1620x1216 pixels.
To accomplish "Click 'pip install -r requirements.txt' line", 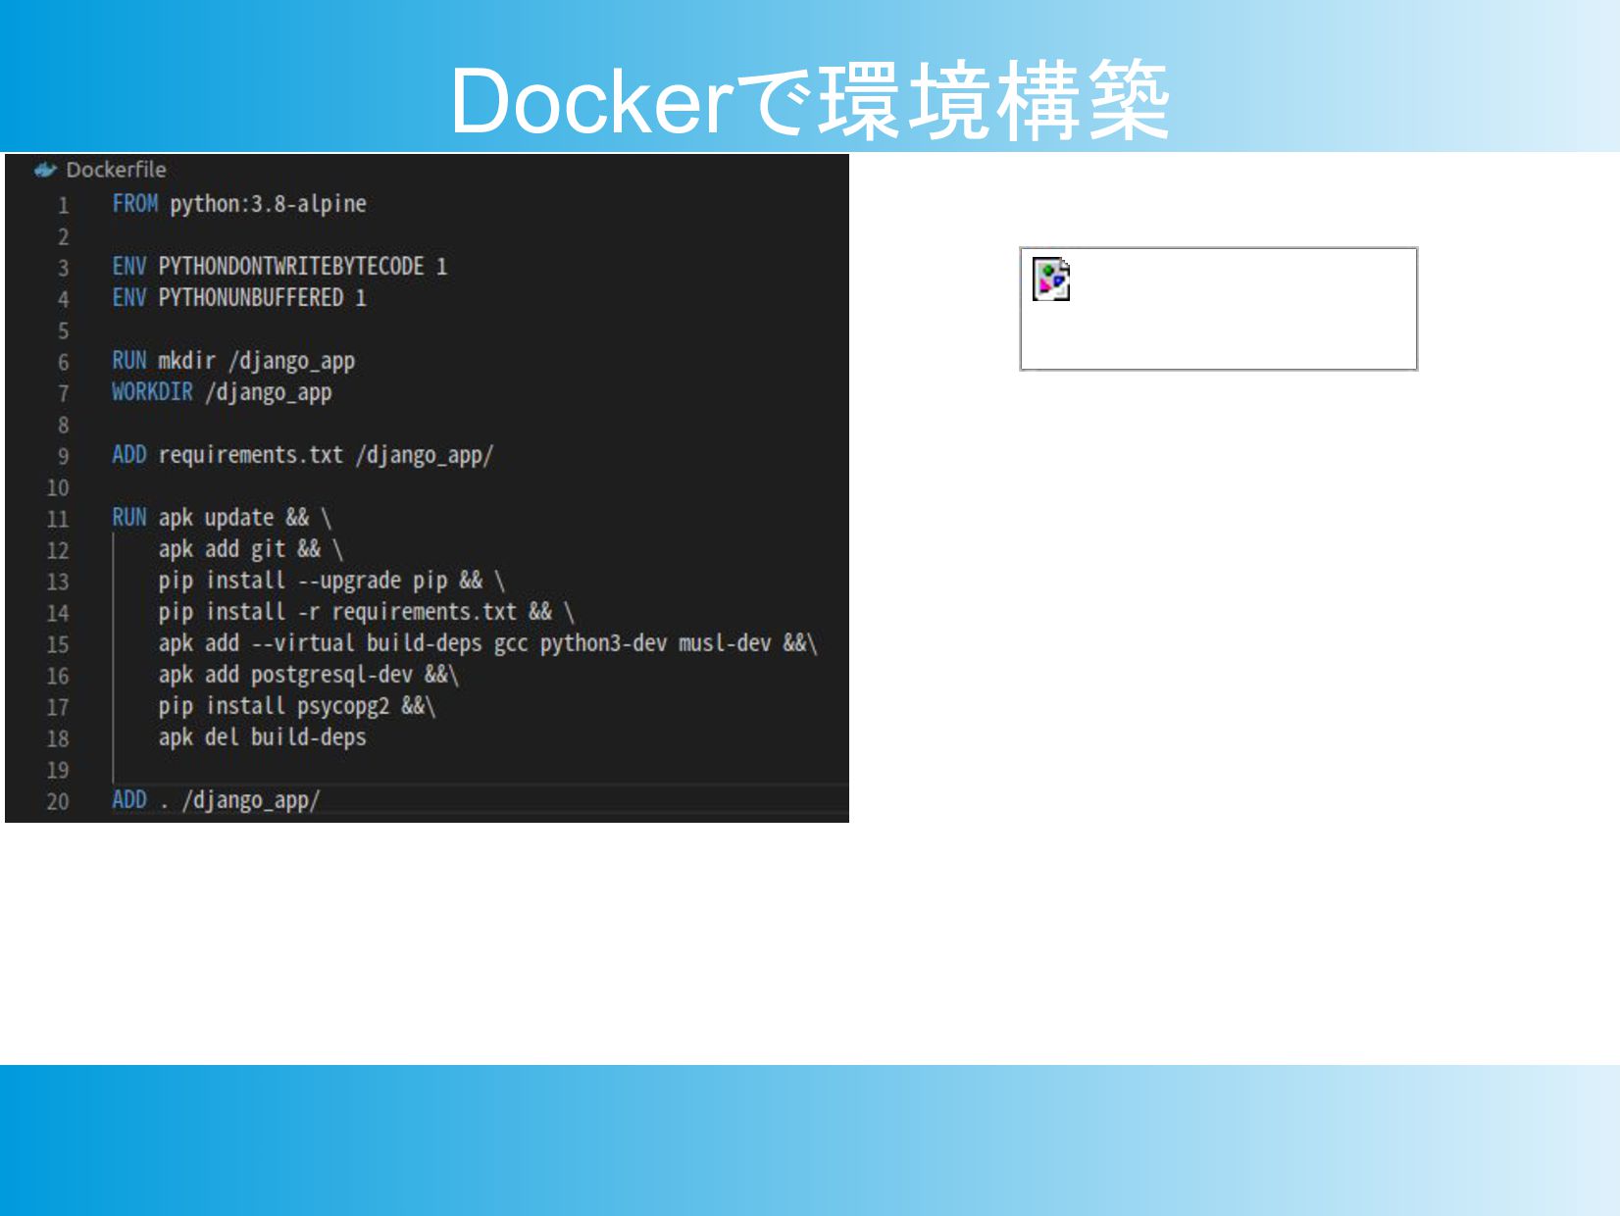I will pyautogui.click(x=367, y=612).
